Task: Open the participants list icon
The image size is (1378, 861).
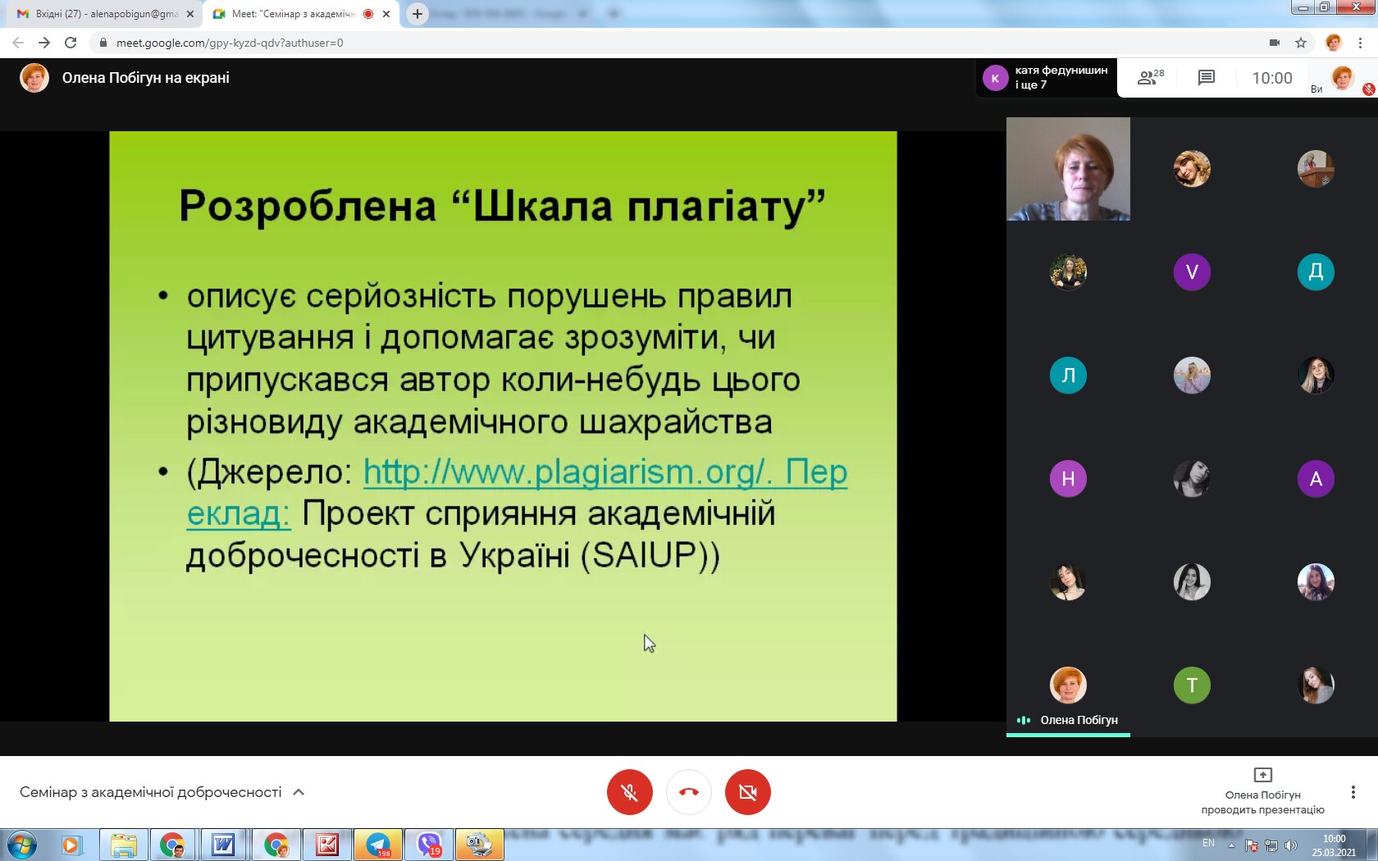Action: pyautogui.click(x=1150, y=78)
